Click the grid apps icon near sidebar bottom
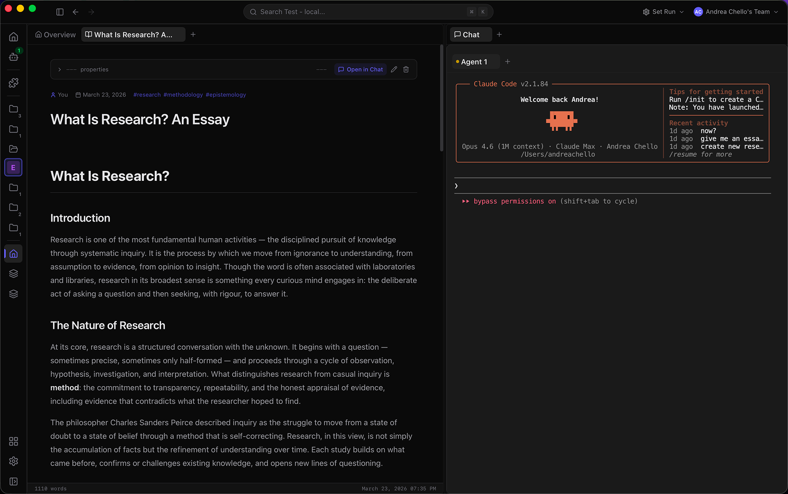This screenshot has height=494, width=788. click(x=13, y=441)
